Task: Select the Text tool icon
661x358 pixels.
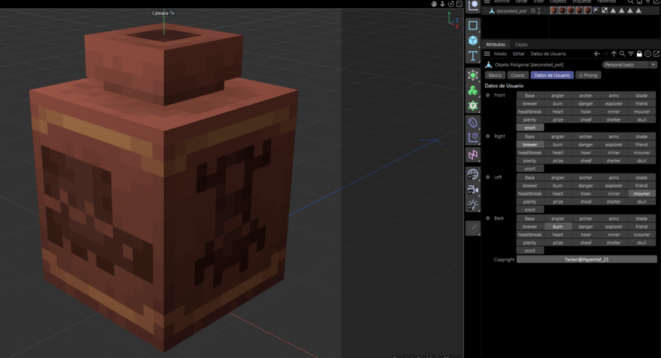Action: [472, 56]
